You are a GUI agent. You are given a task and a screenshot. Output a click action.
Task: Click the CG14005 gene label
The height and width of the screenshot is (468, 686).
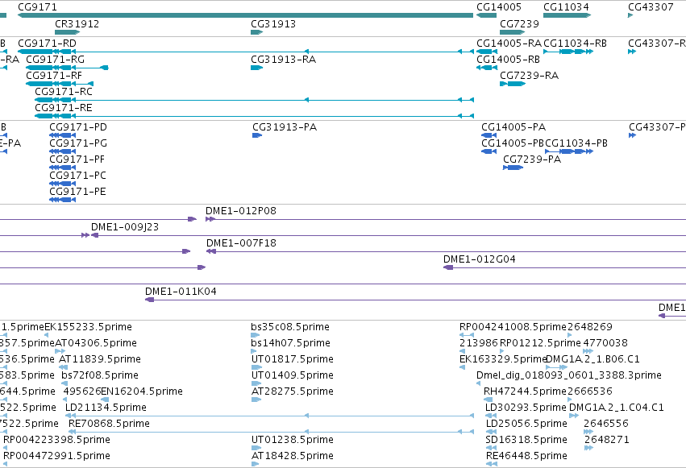coord(499,7)
